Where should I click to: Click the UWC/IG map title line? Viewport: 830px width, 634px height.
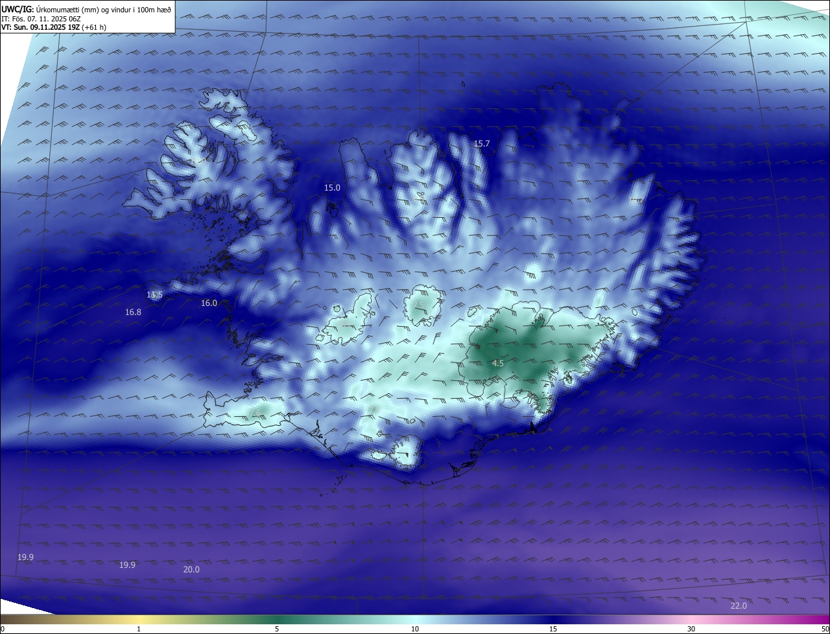click(x=86, y=9)
